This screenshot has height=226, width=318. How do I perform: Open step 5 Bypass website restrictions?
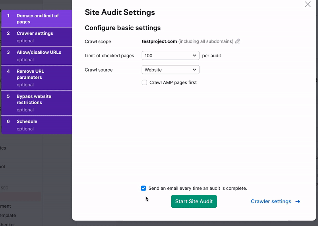pos(37,103)
